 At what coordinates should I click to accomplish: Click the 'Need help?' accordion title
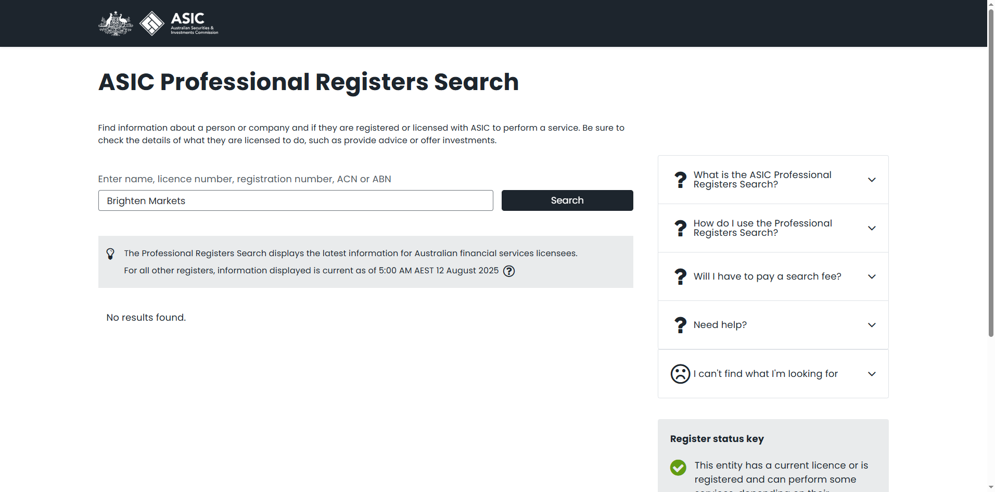(720, 325)
